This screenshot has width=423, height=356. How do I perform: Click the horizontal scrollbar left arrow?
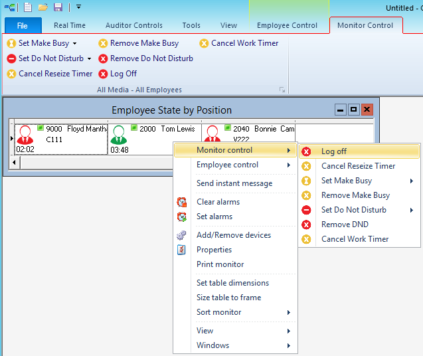15,163
